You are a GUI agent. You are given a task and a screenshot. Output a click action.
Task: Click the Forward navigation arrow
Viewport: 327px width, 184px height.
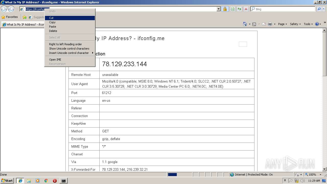tap(11, 9)
